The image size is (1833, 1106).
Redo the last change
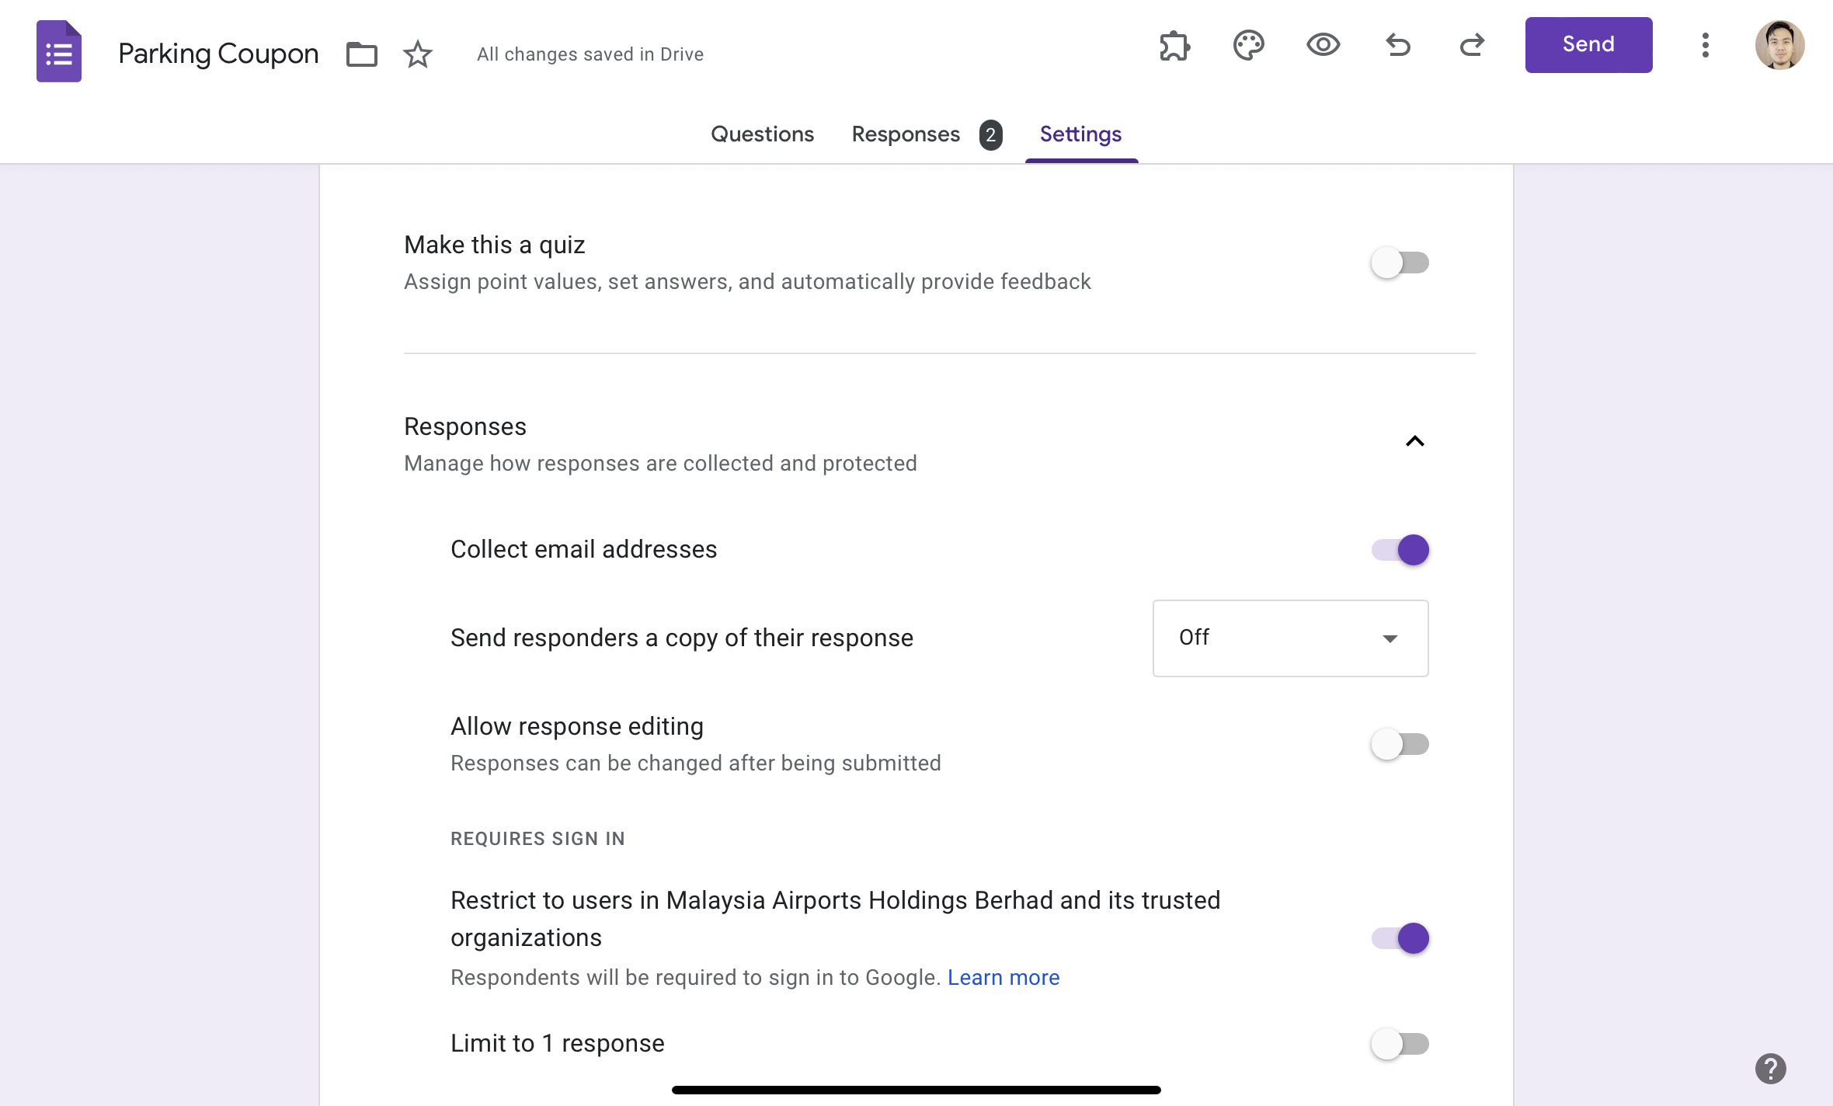[1472, 46]
